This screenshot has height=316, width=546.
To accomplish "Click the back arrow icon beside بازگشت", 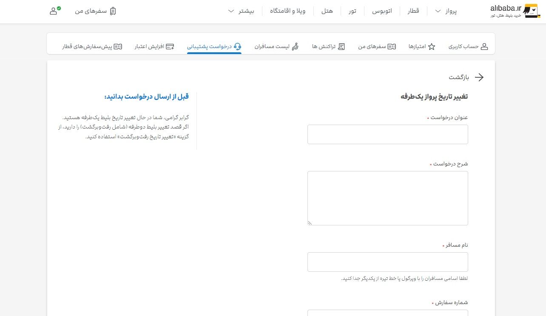I will click(479, 77).
